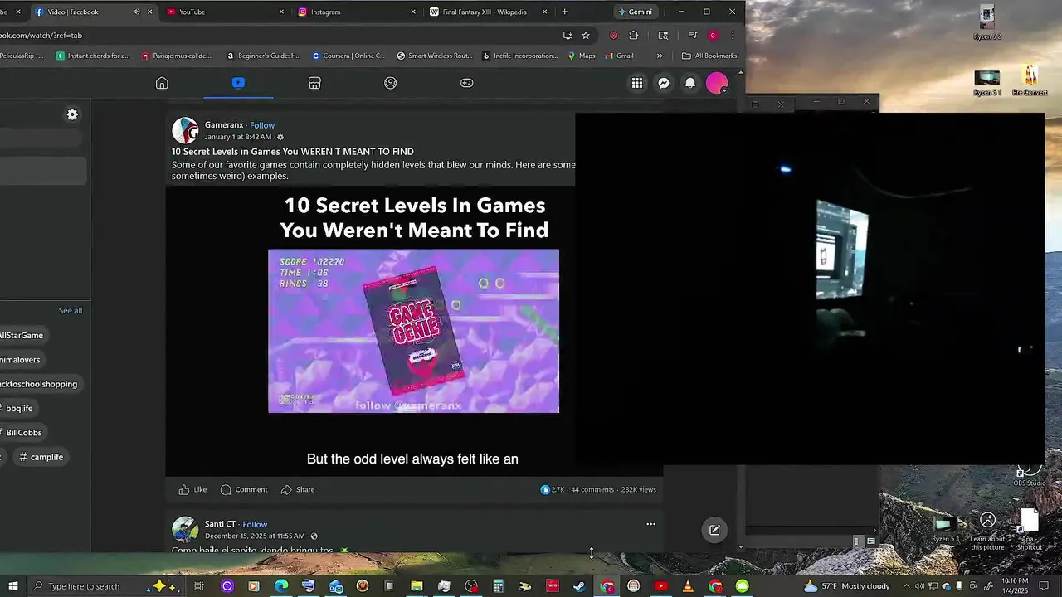Screen dimensions: 1062x597
Task: Open Task View on the taskbar
Action: coord(199,586)
